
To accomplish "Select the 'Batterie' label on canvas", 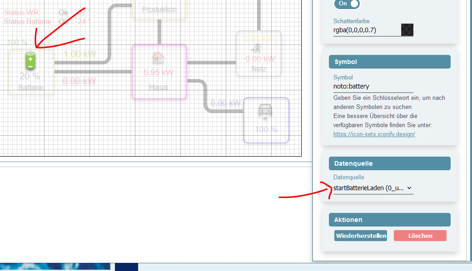I will tap(31, 87).
